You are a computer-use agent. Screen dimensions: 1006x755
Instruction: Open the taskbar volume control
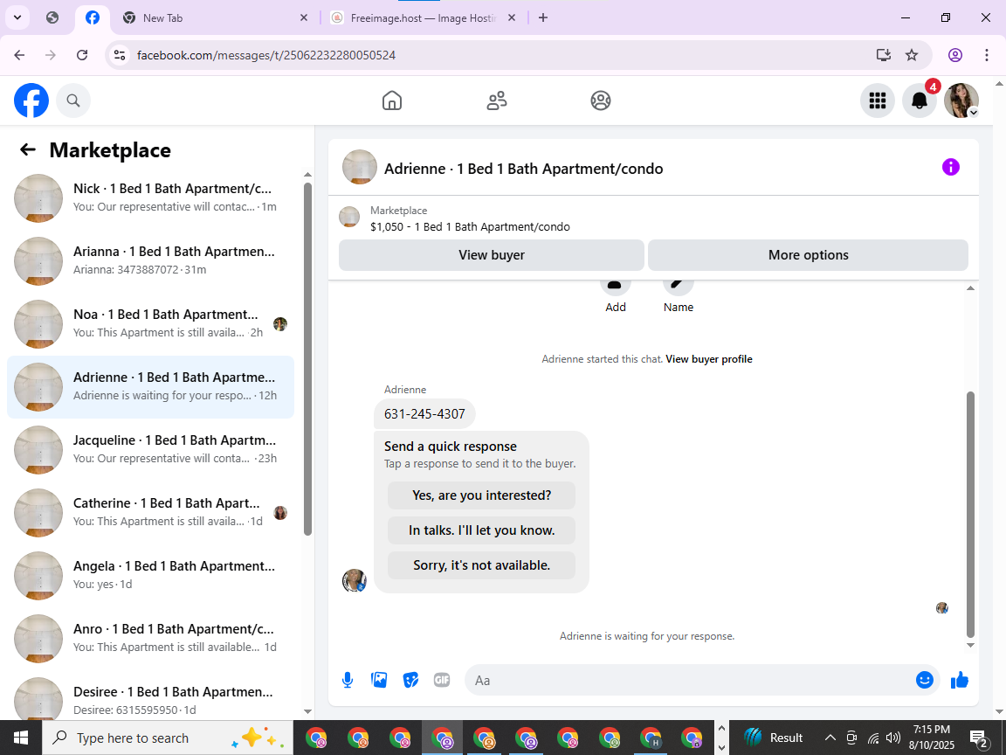(892, 738)
